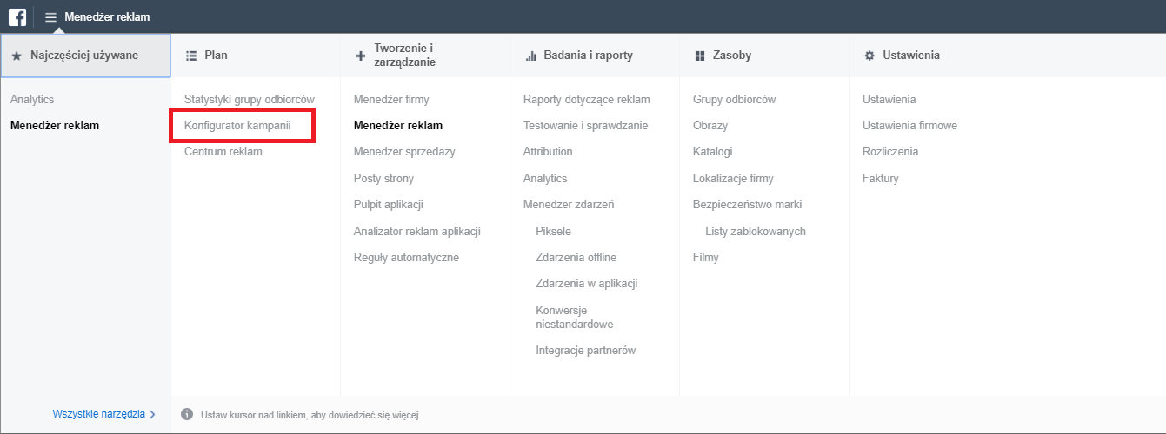Select Menedżer firmy in Tworzenie column
This screenshot has height=434, width=1166.
click(x=391, y=100)
